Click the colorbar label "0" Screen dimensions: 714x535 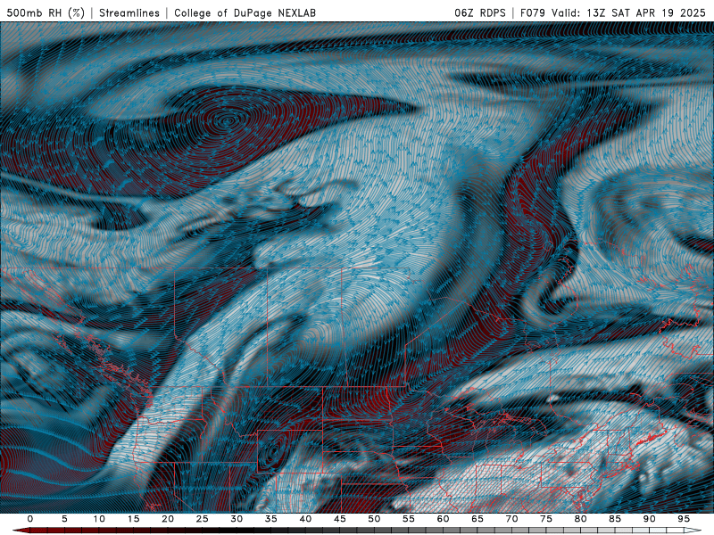coord(30,519)
